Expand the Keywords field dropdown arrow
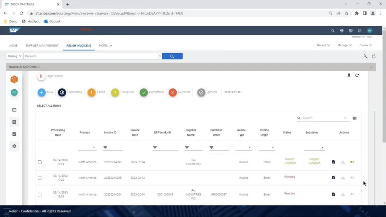This screenshot has width=386, height=217. click(160, 56)
